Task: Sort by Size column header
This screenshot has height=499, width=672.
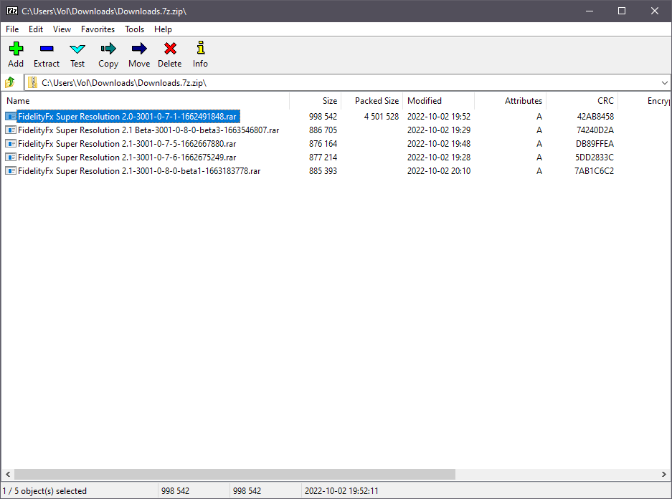Action: pyautogui.click(x=316, y=100)
